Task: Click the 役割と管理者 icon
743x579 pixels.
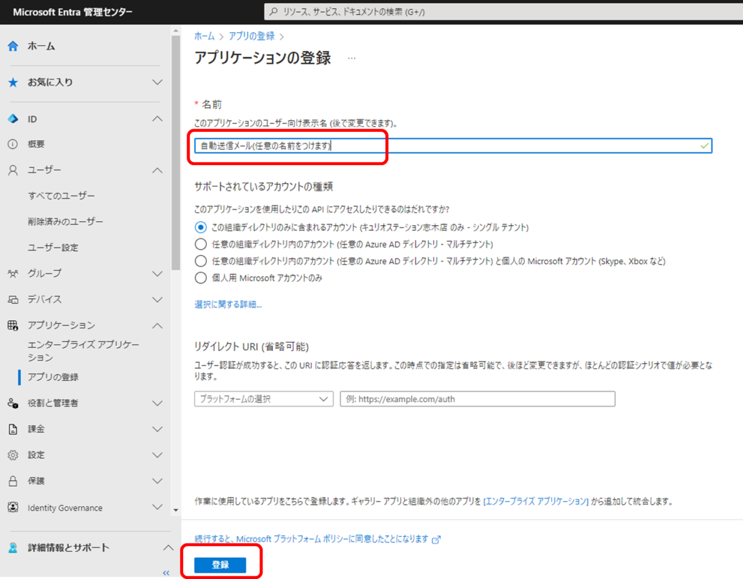Action: coord(13,403)
